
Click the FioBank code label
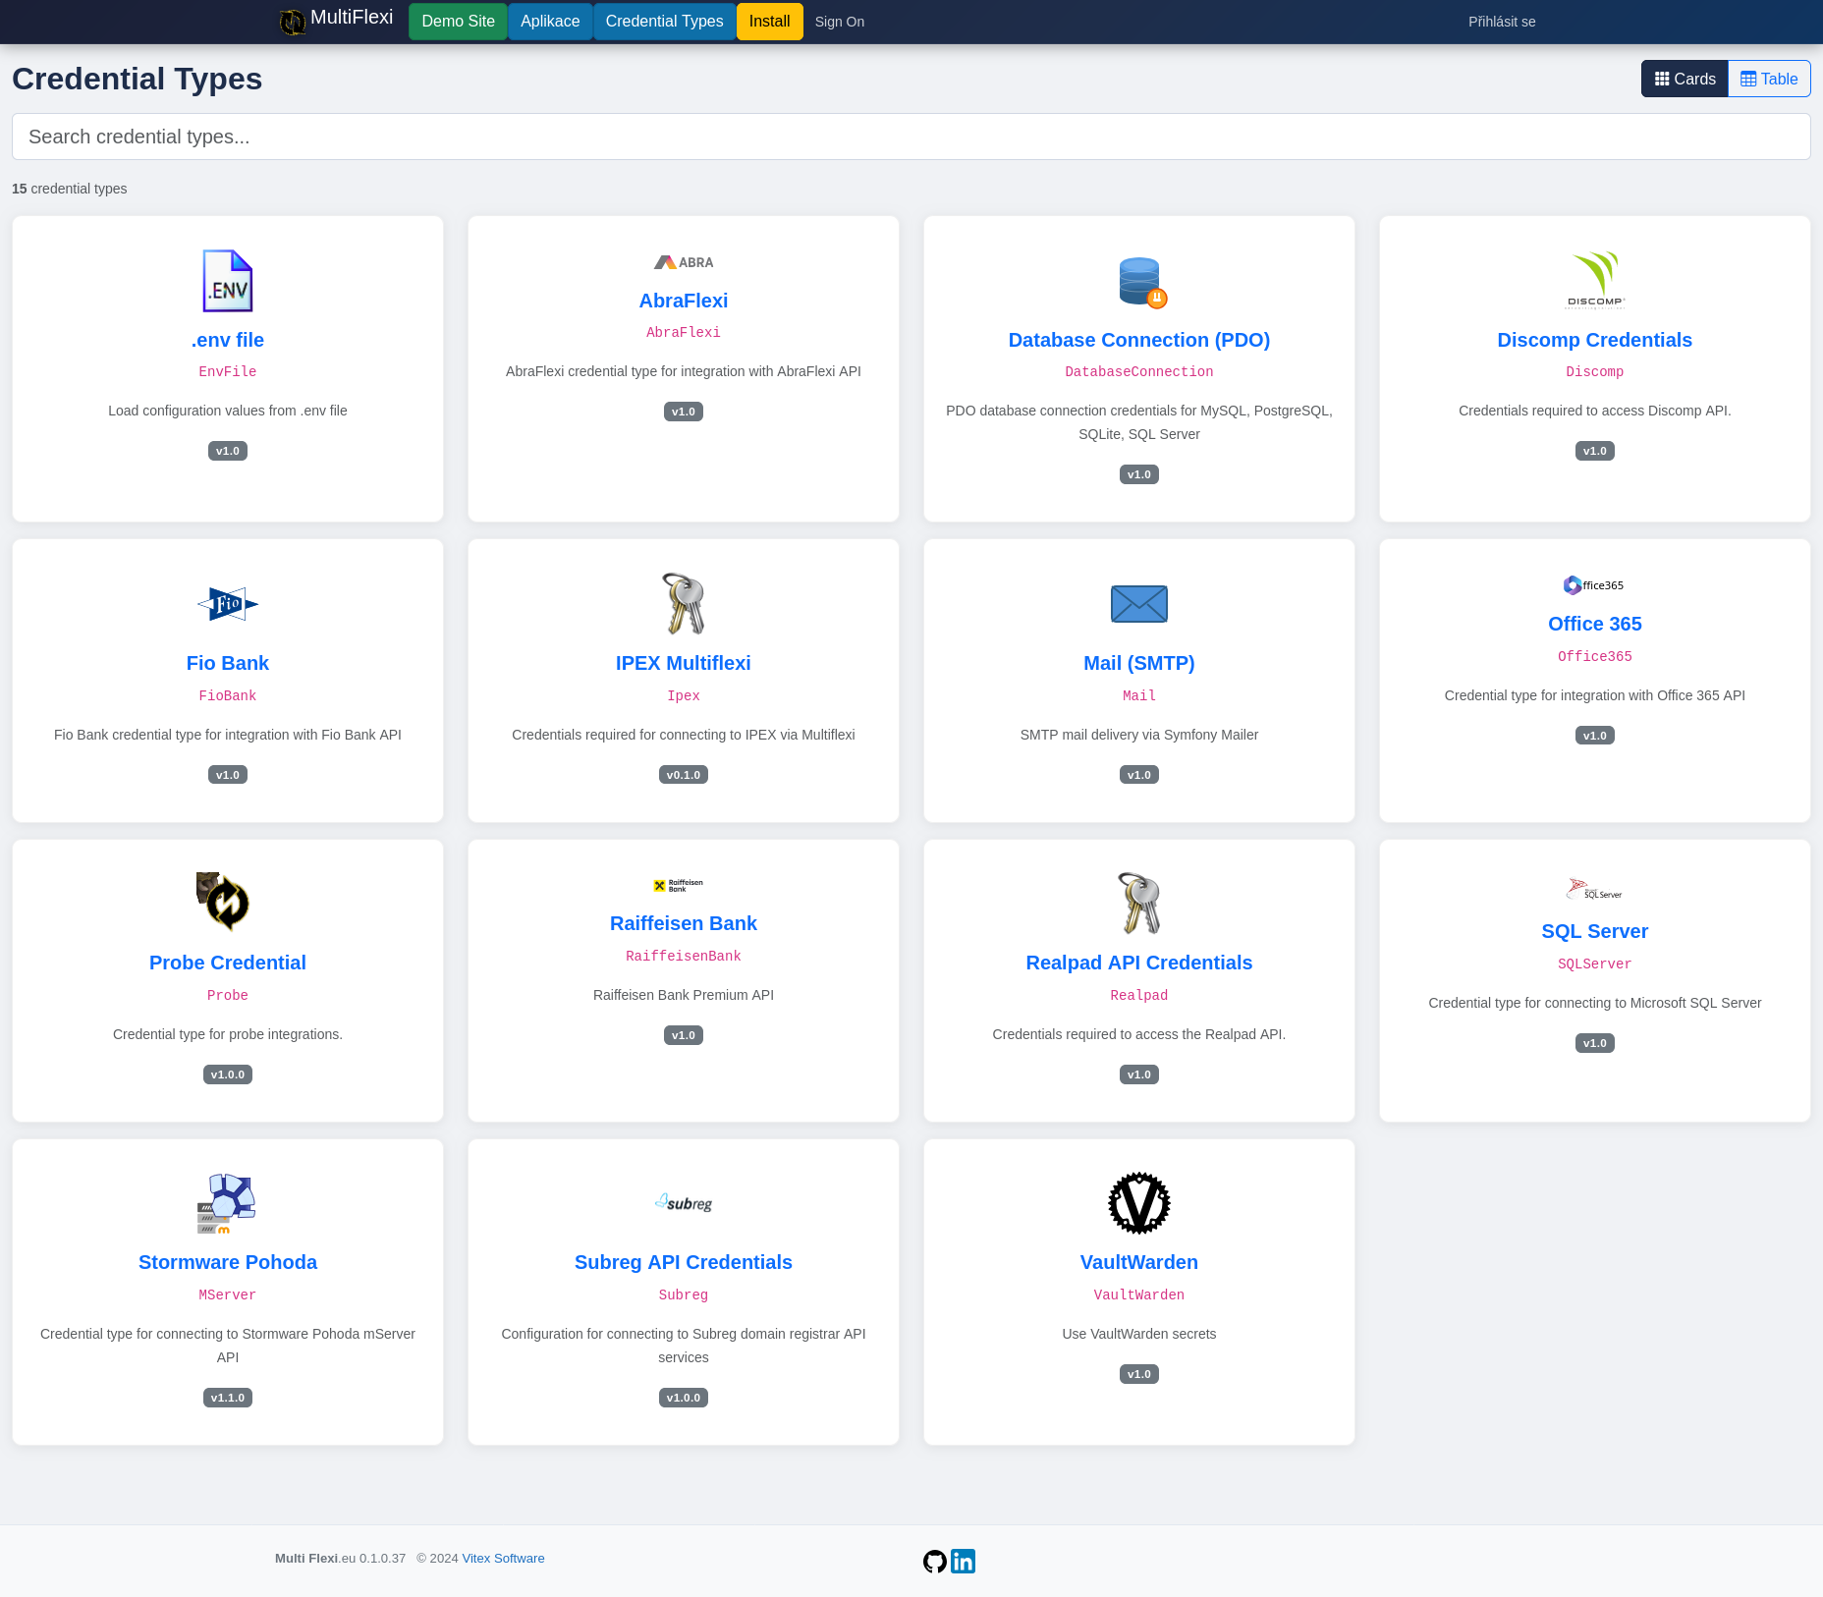(228, 696)
